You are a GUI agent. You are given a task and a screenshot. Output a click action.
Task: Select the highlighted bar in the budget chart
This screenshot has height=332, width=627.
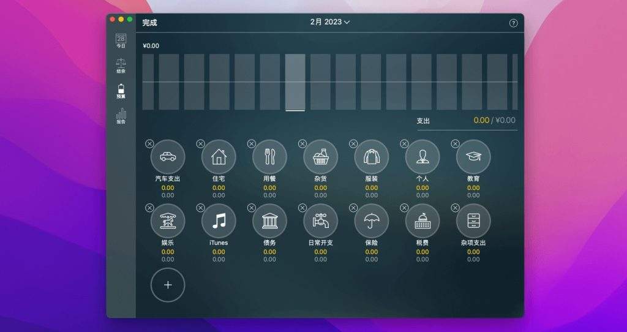(295, 82)
